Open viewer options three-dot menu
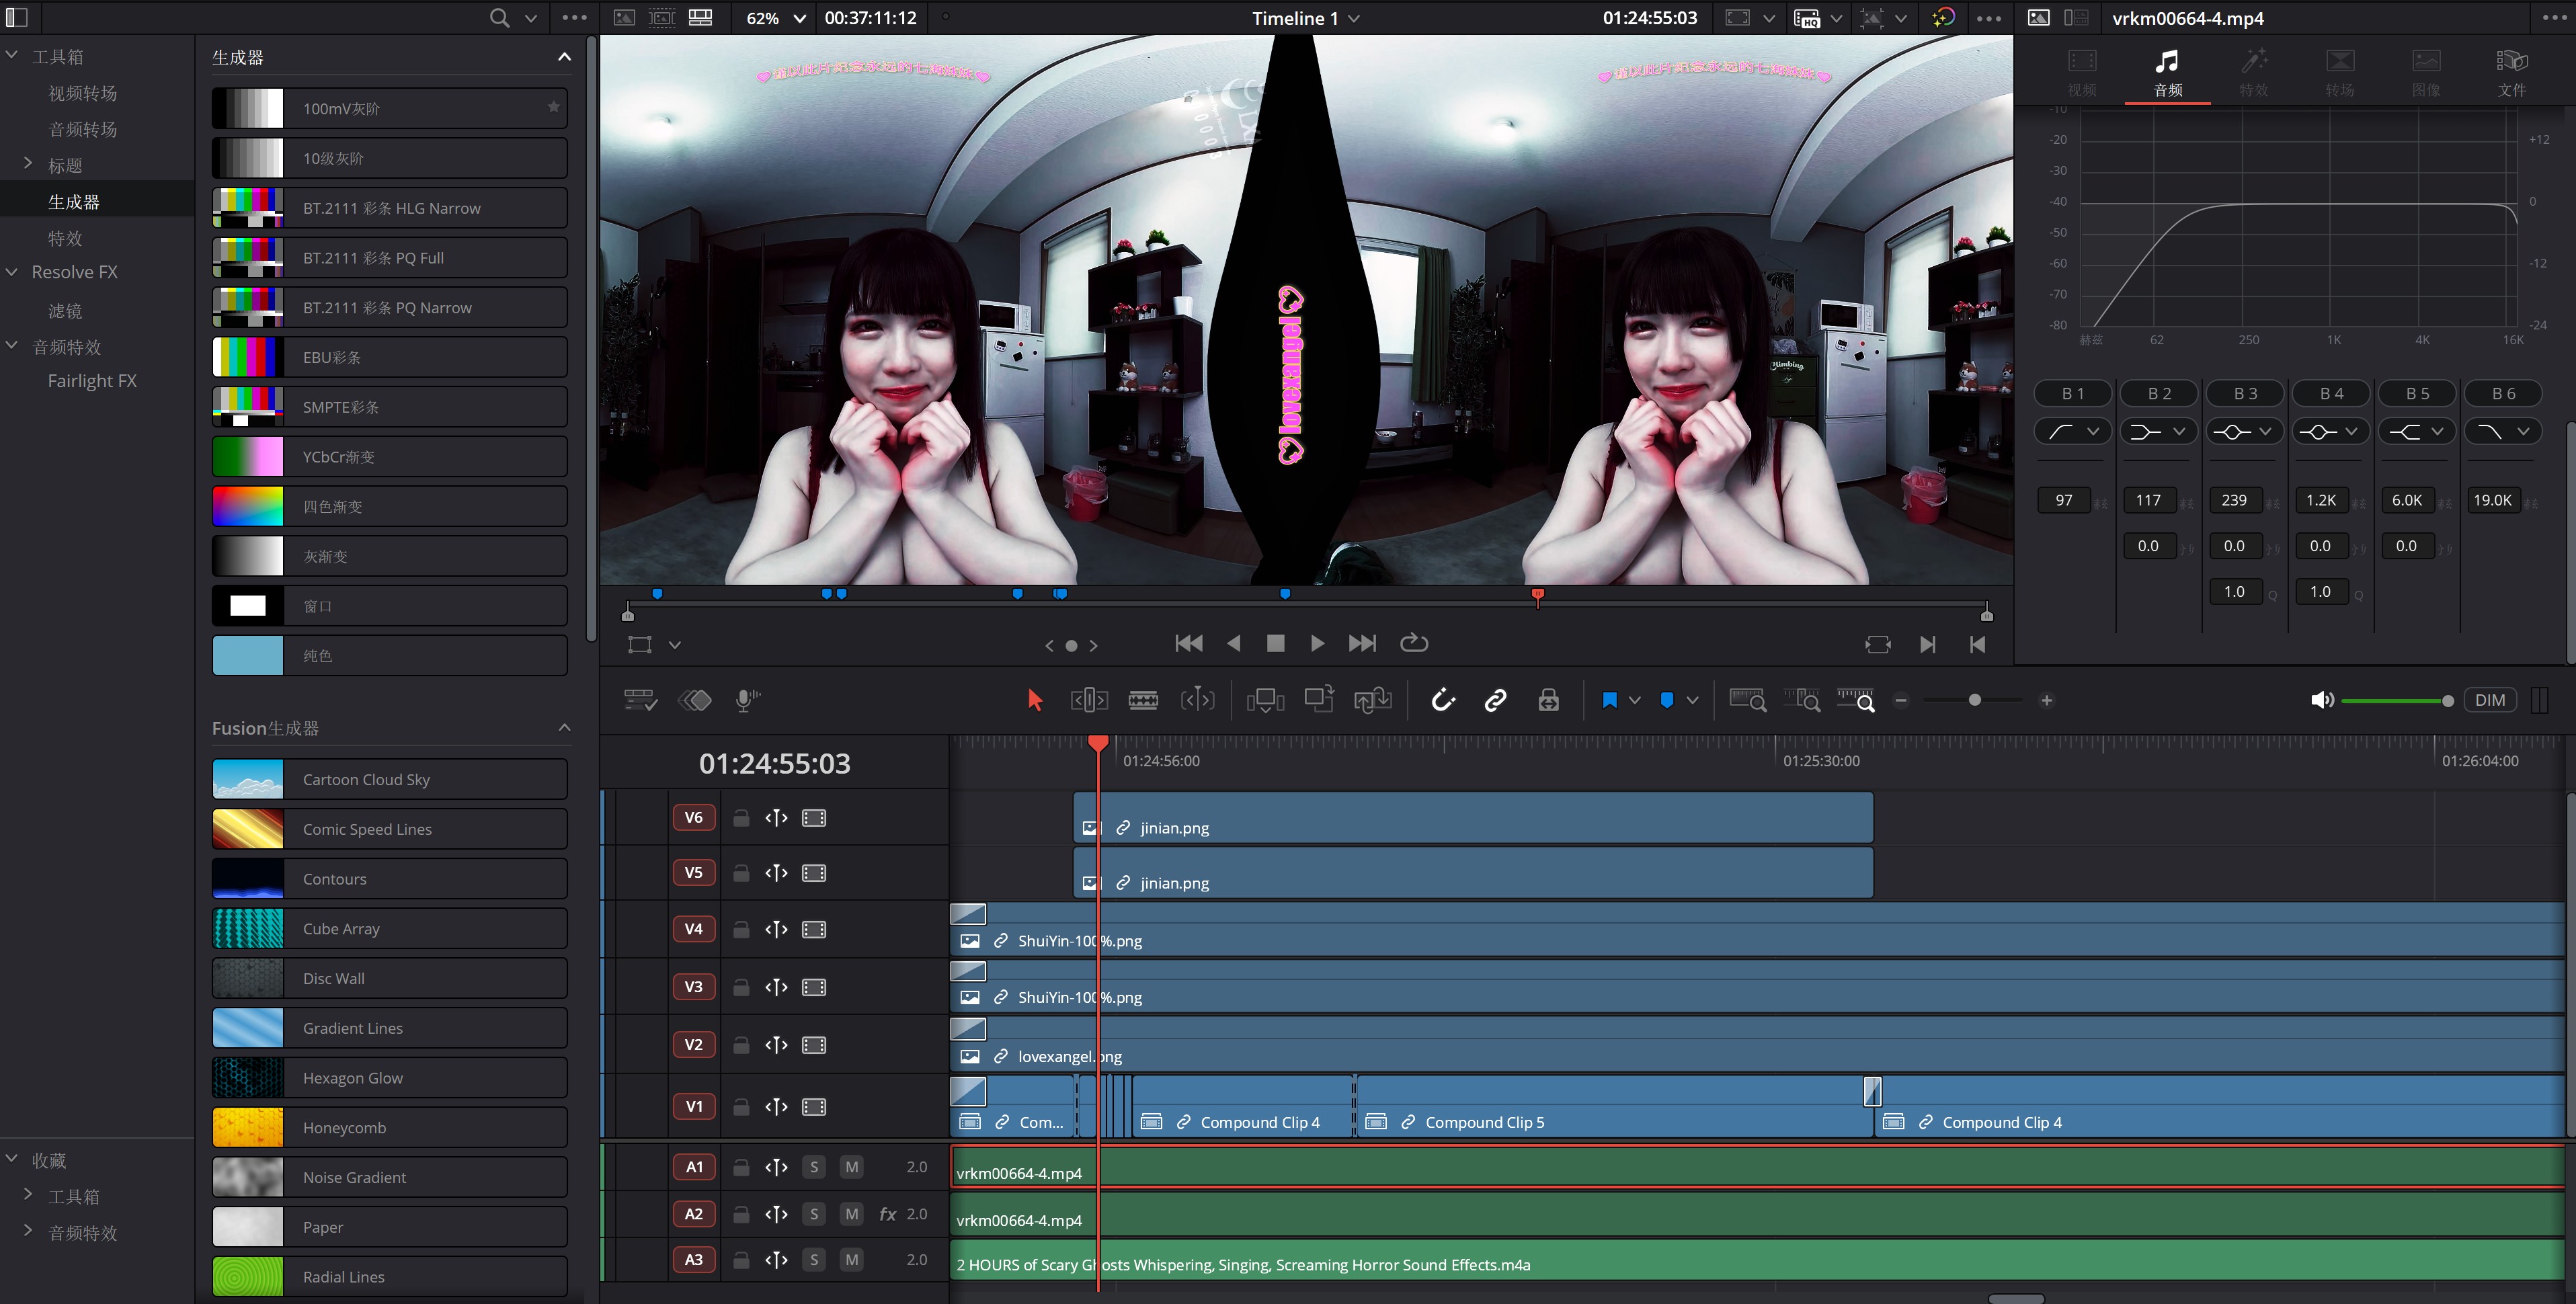2576x1304 pixels. 1989,18
